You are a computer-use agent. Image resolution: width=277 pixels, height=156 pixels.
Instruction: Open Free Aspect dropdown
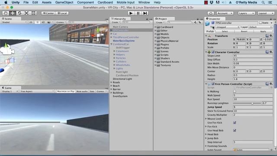pyautogui.click(x=37, y=91)
